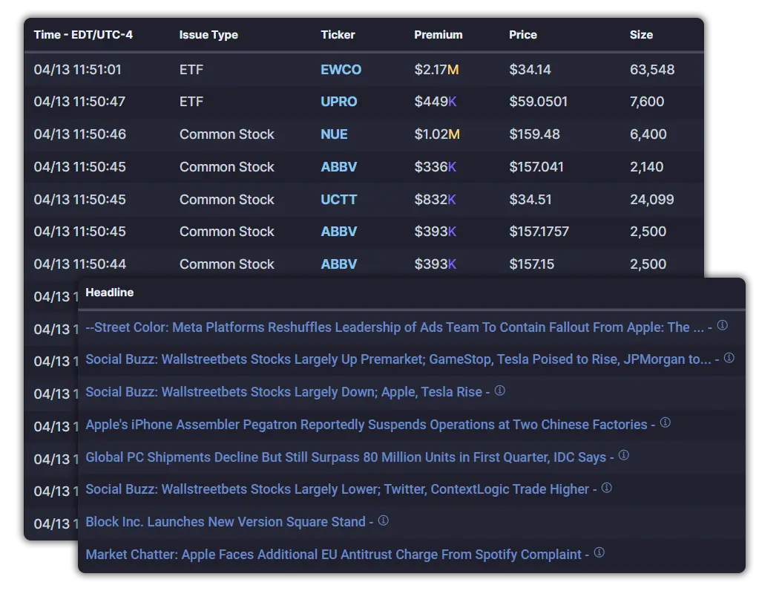This screenshot has height=591, width=759.
Task: Select the $832K premium value
Action: click(436, 200)
